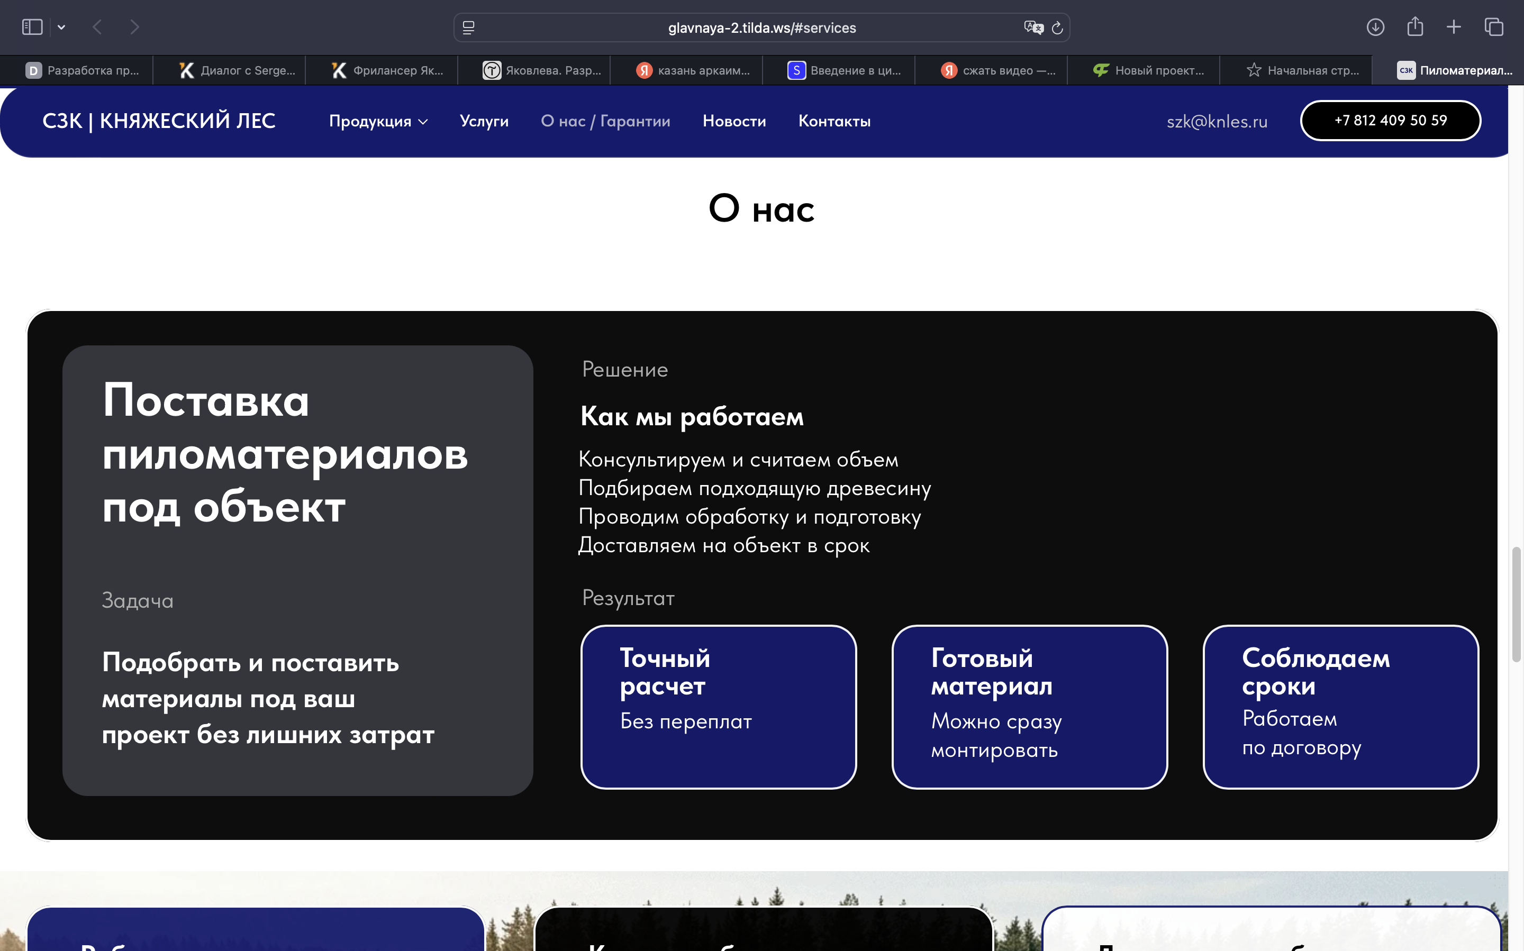1524x951 pixels.
Task: Click the szk@knles.ru email link
Action: click(x=1217, y=122)
